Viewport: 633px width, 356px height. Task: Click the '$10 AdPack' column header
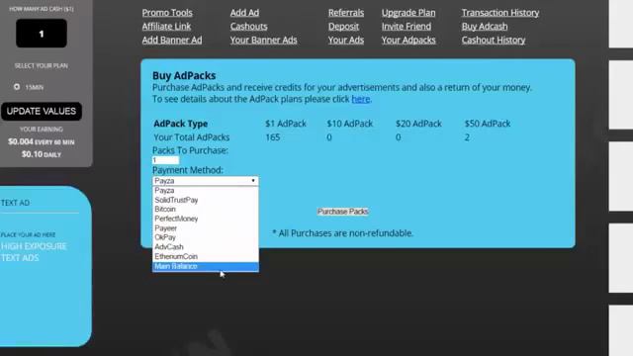click(x=349, y=124)
